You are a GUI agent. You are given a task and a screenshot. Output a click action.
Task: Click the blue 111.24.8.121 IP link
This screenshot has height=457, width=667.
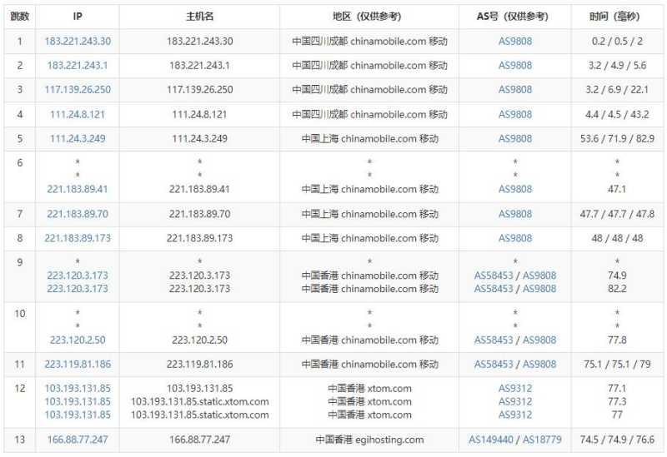78,114
